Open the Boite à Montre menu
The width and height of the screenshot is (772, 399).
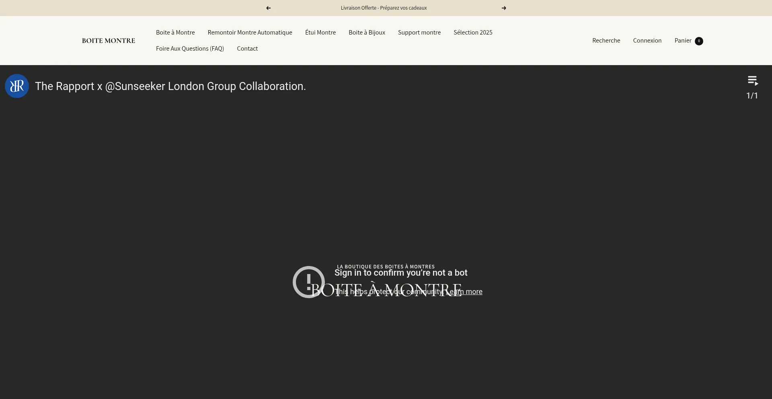[x=175, y=33]
